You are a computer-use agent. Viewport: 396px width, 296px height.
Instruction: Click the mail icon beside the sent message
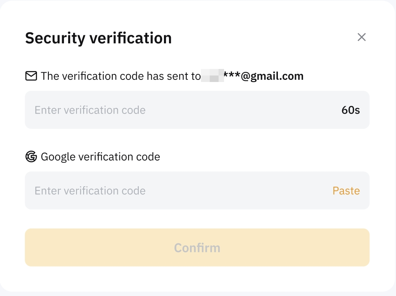click(x=31, y=76)
